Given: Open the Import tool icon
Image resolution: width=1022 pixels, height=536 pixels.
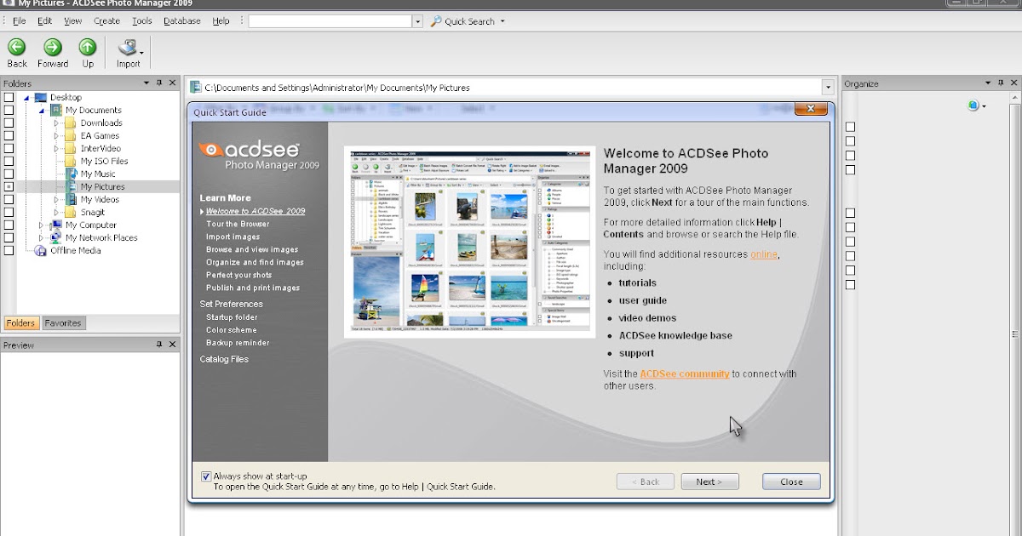Looking at the screenshot, I should 128,48.
